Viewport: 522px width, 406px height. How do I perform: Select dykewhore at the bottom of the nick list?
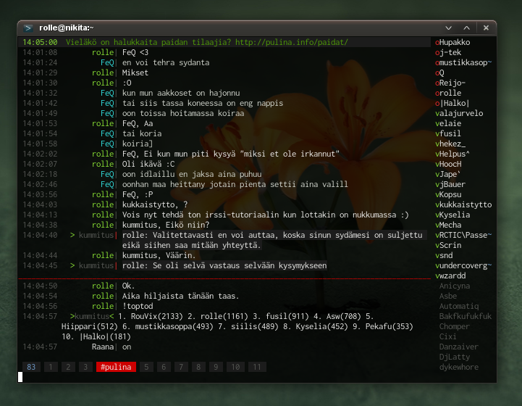458,368
